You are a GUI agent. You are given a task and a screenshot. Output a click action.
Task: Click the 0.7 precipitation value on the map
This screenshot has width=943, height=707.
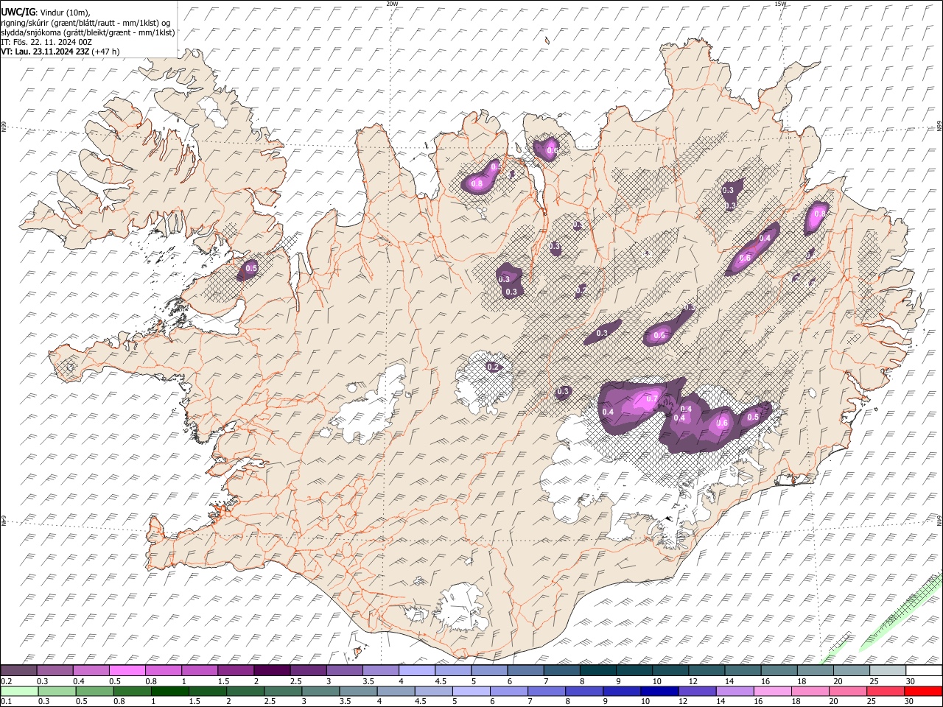coord(651,399)
